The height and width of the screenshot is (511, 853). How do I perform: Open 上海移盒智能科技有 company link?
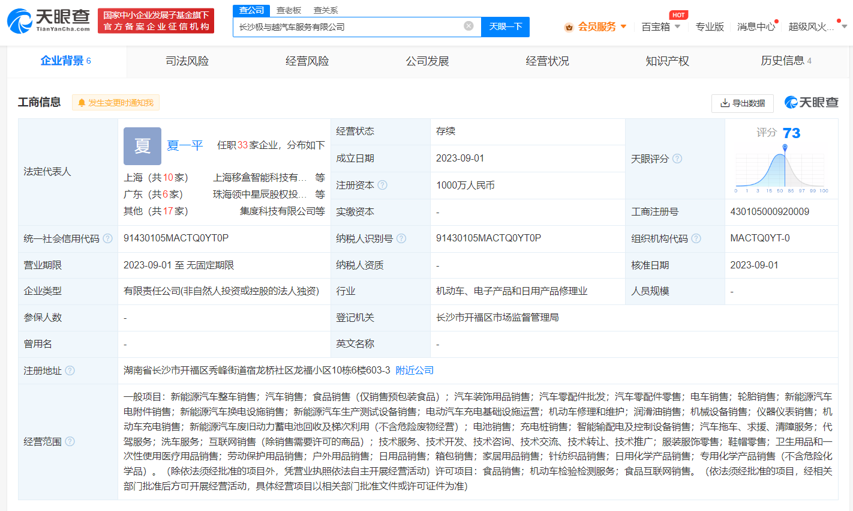tap(260, 178)
